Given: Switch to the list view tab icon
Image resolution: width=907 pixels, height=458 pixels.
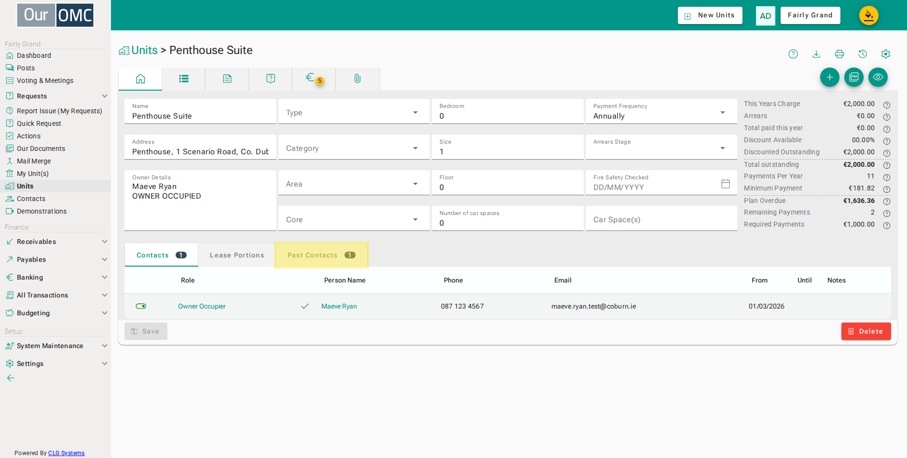Looking at the screenshot, I should [x=184, y=79].
